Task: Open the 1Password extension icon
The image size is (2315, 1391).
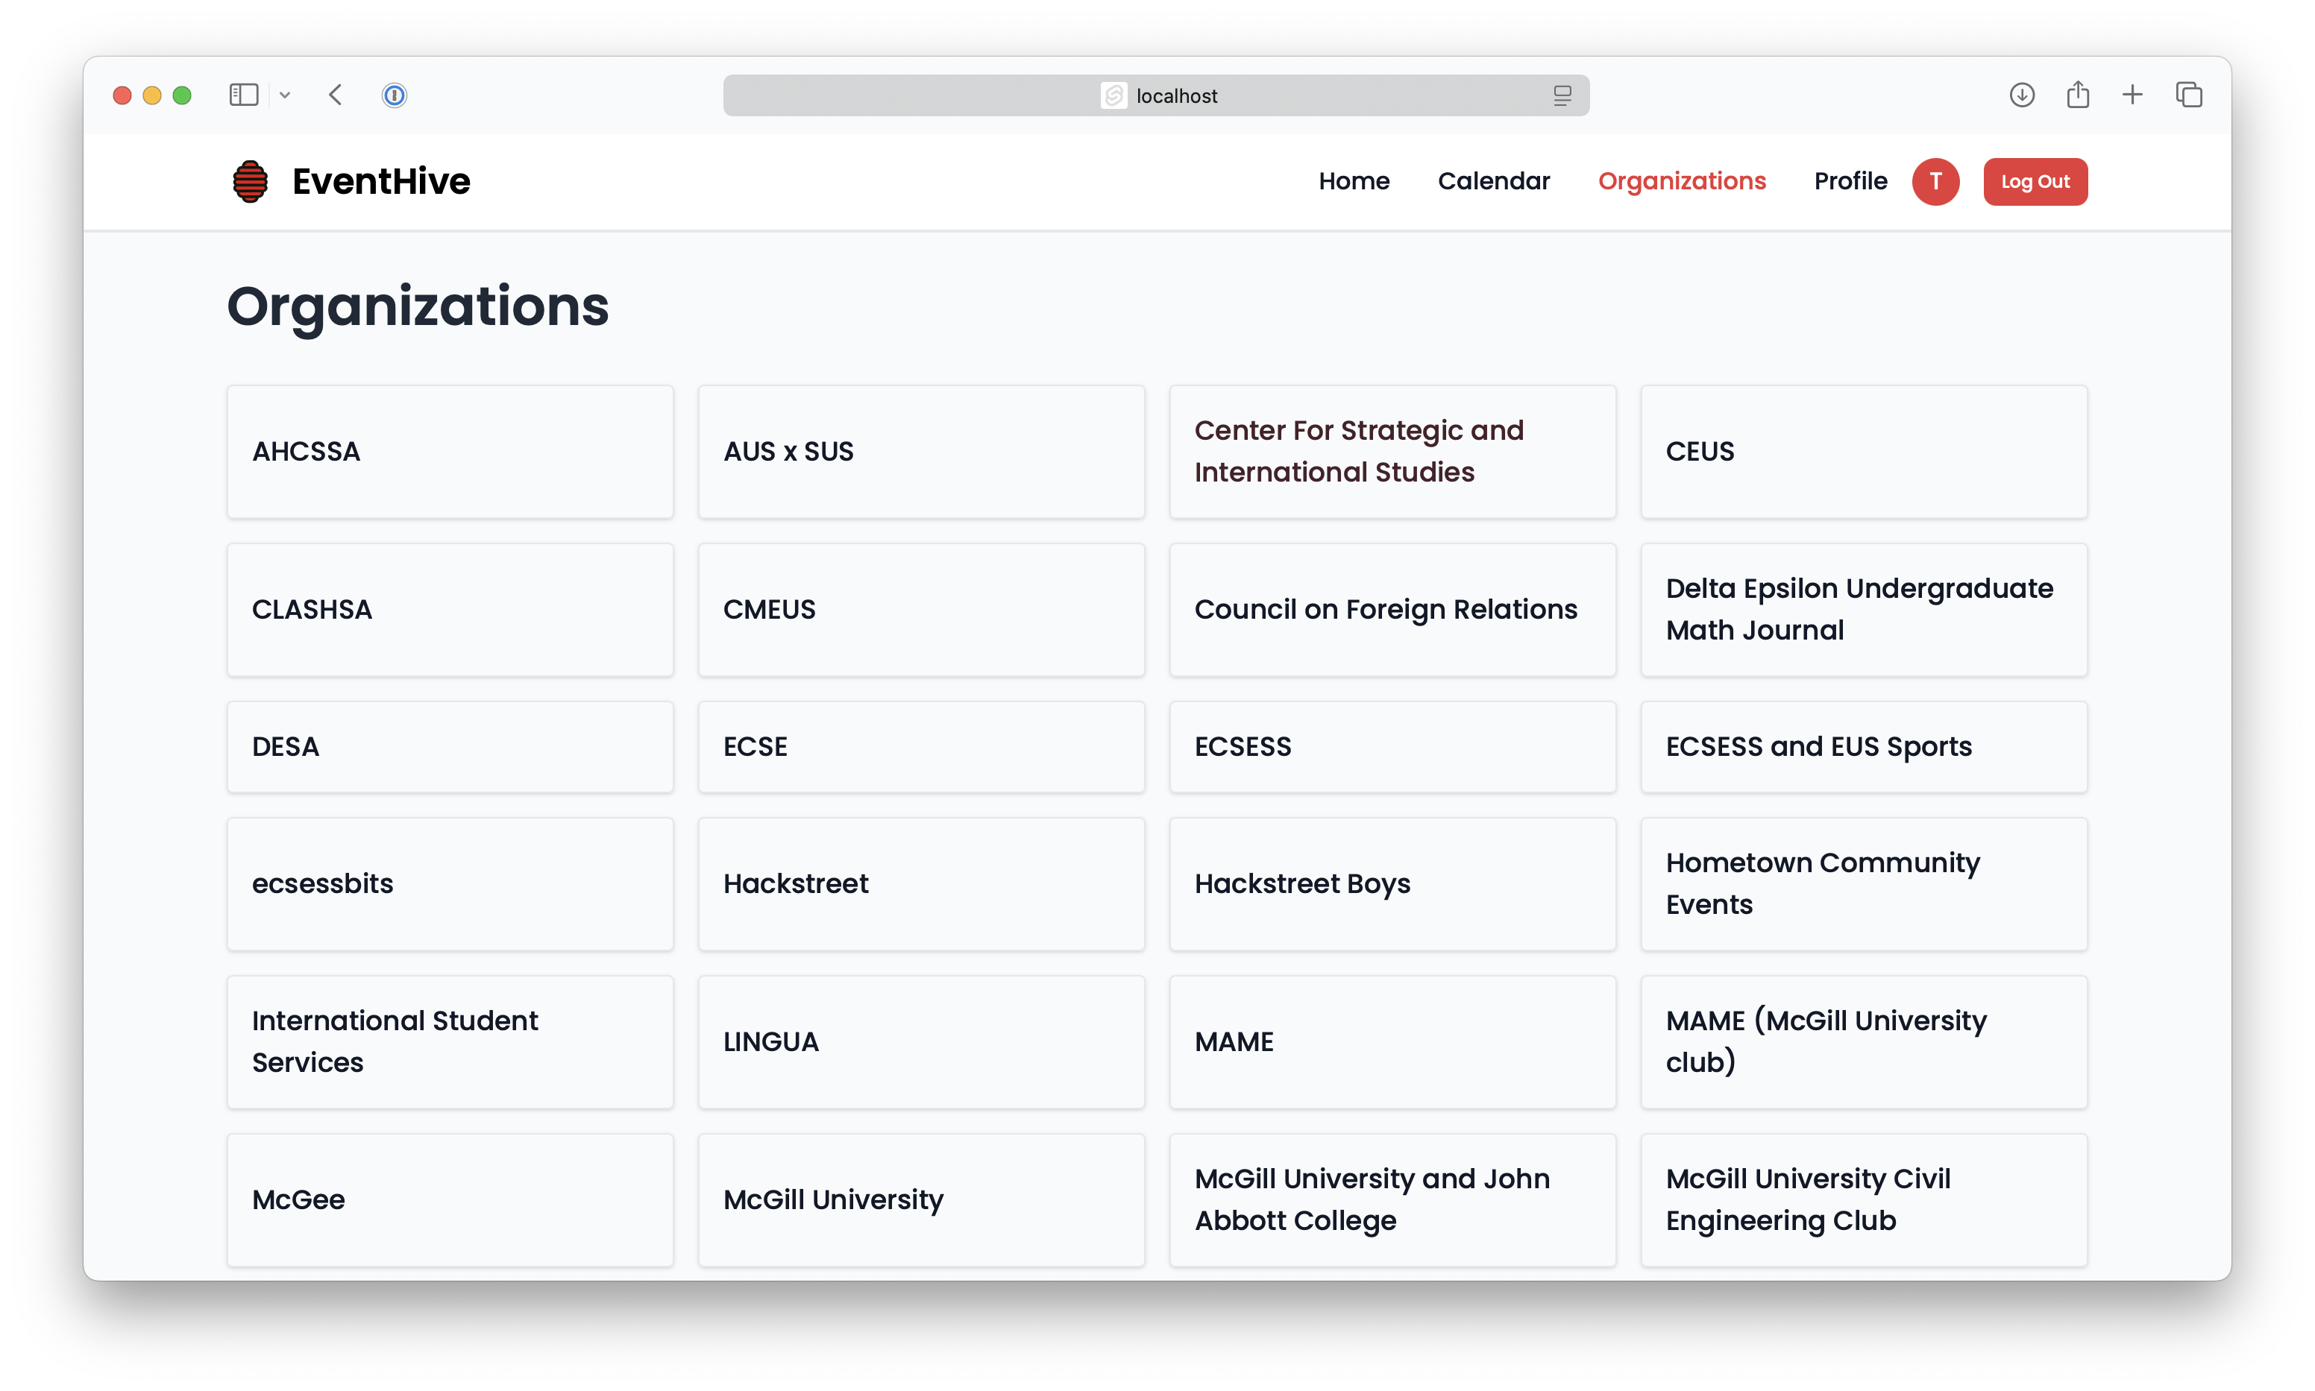Action: pyautogui.click(x=395, y=95)
